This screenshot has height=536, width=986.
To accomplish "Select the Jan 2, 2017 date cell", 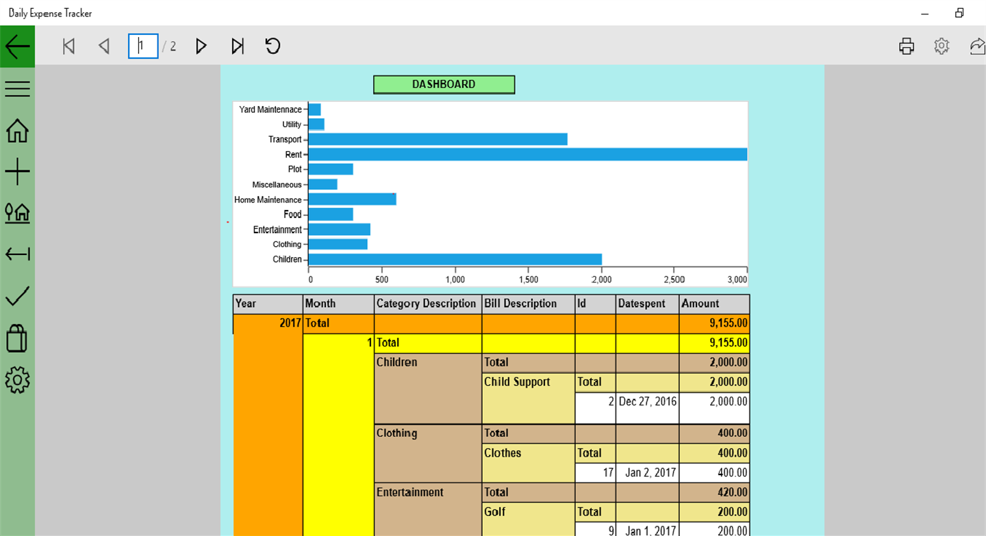I will point(647,473).
